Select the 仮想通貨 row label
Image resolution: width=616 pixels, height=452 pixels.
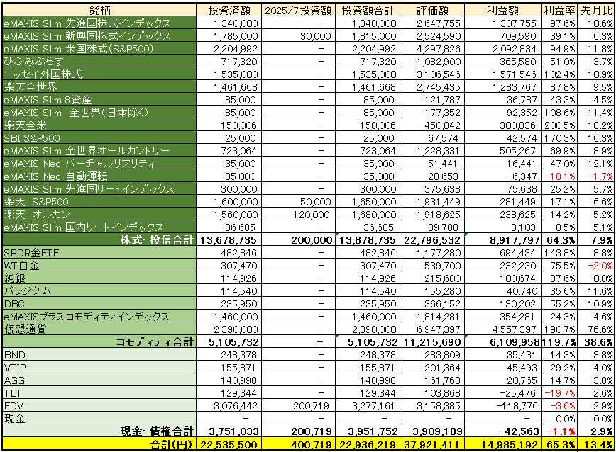[99, 329]
